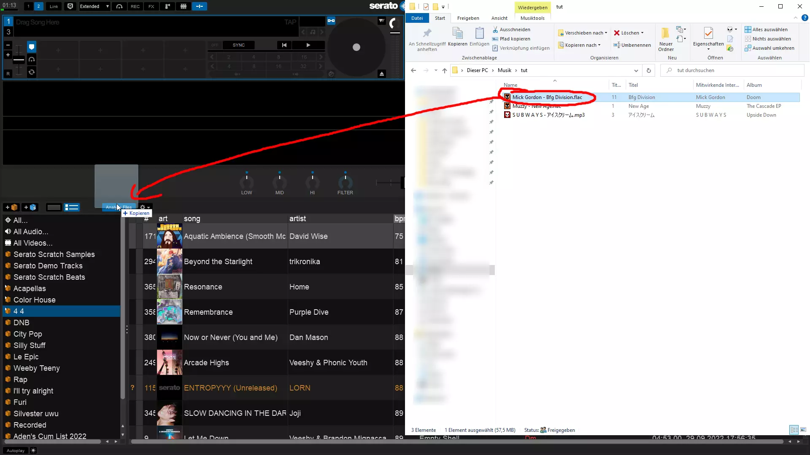Viewport: 810px width, 455px height.
Task: Click the FILTER knob
Action: click(345, 183)
